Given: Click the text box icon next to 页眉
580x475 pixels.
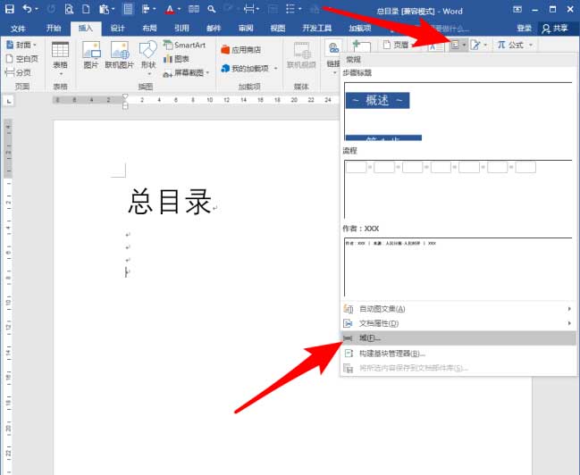Looking at the screenshot, I should coord(436,46).
